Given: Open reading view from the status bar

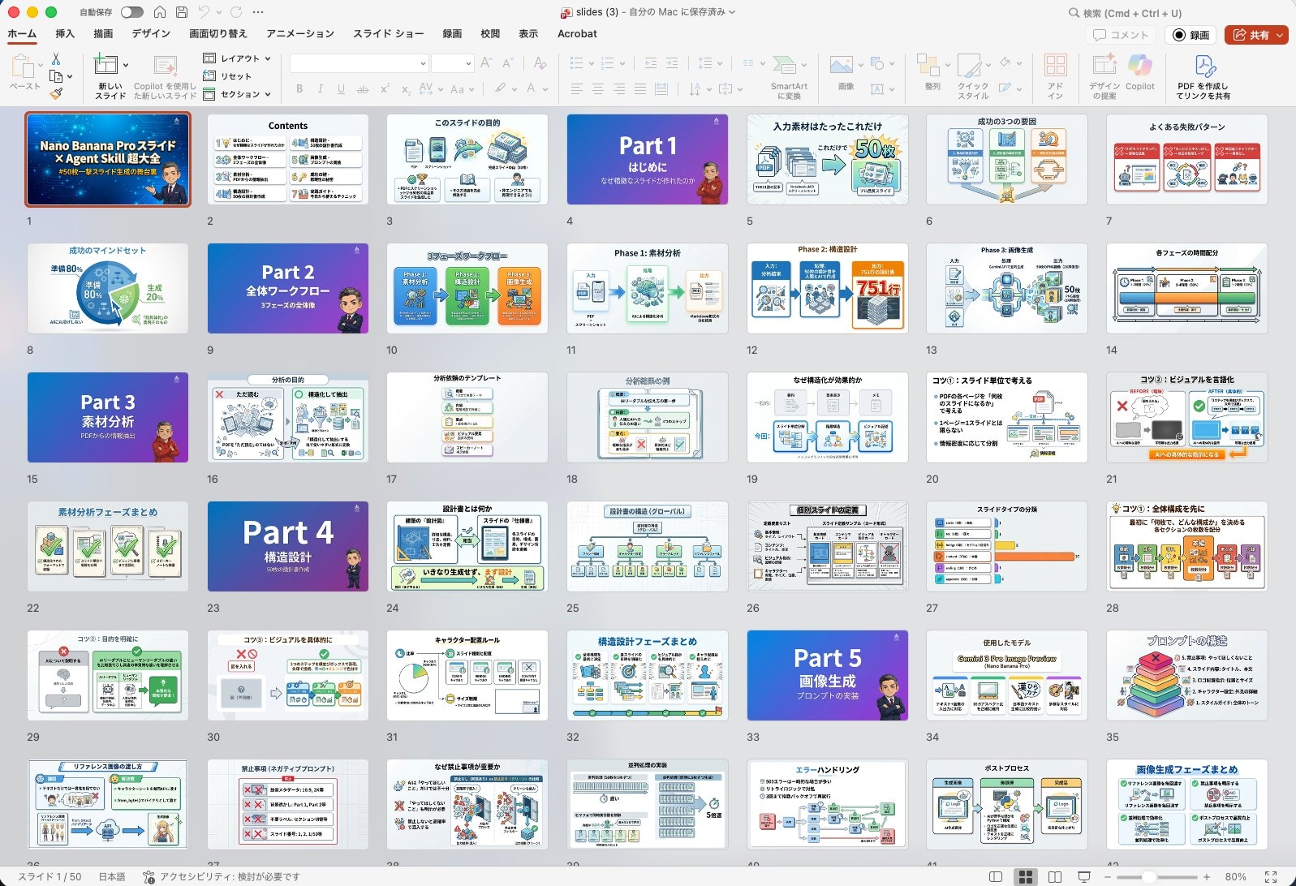Looking at the screenshot, I should coord(1055,877).
